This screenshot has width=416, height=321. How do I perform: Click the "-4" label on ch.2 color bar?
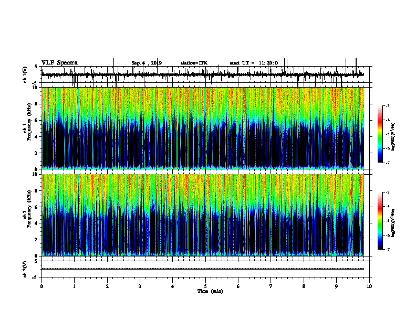click(x=387, y=206)
